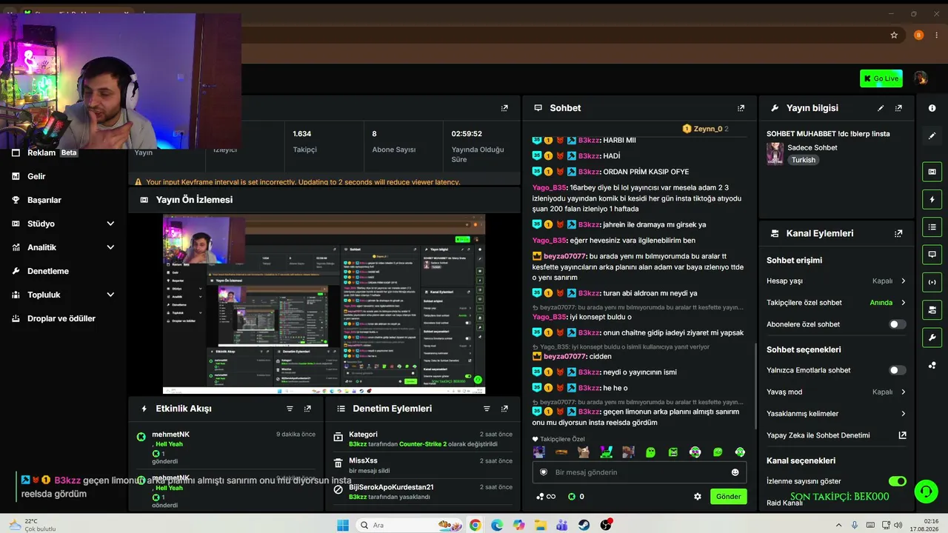Open Chrome from the taskbar

tap(475, 526)
